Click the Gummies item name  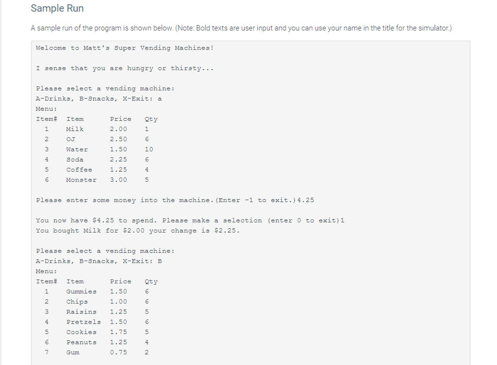click(x=81, y=292)
